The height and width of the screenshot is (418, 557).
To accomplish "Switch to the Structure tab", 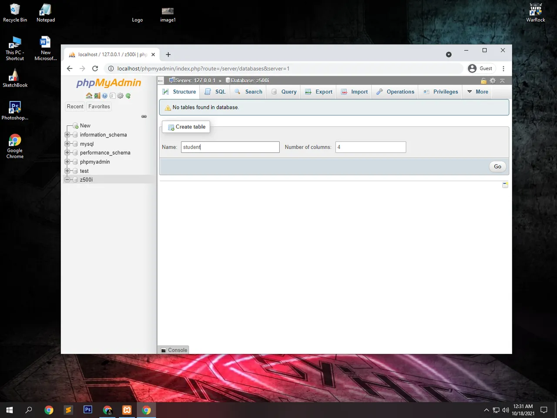I will click(x=179, y=92).
